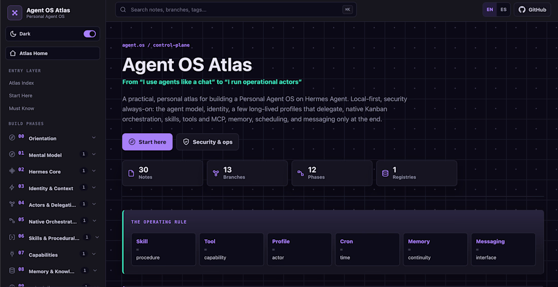This screenshot has height=287, width=558.
Task: Click the compass icon next to Orientation
Action: 12,138
